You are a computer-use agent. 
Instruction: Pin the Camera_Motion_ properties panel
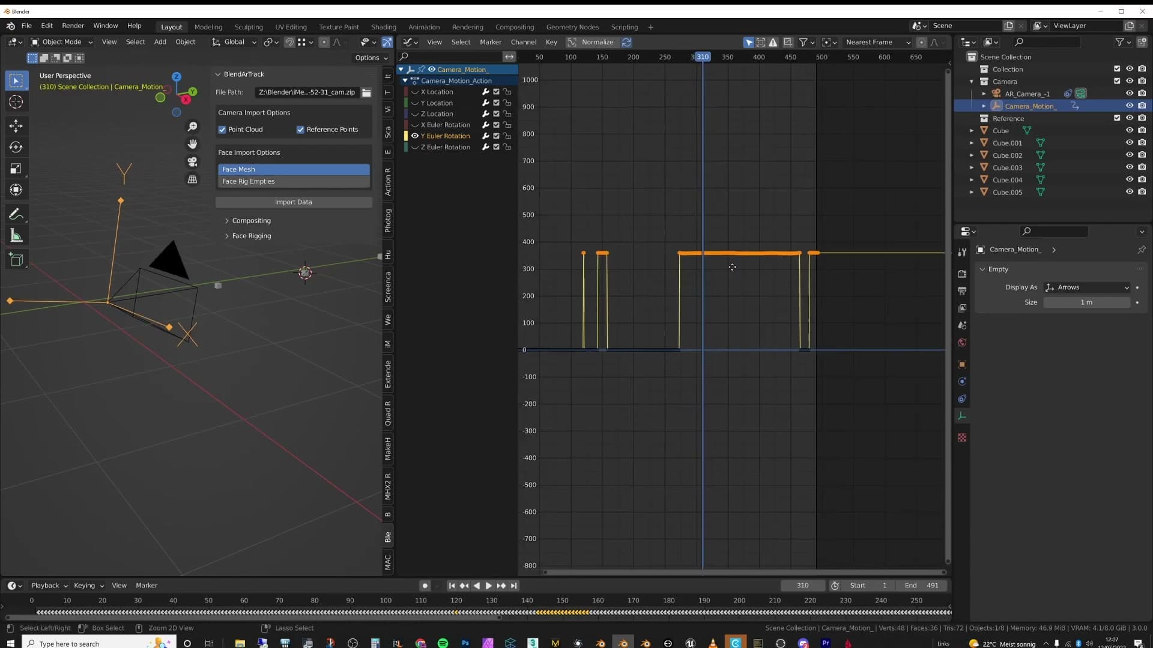(x=1141, y=250)
